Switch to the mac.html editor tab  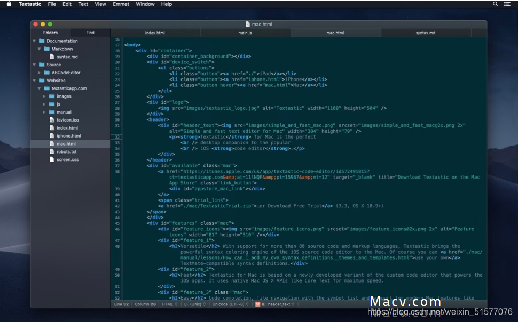335,33
